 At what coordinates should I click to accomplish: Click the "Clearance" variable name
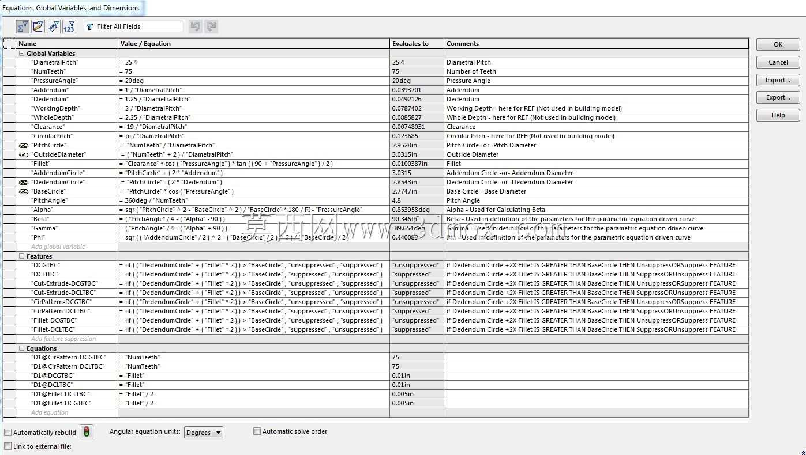pyautogui.click(x=48, y=127)
